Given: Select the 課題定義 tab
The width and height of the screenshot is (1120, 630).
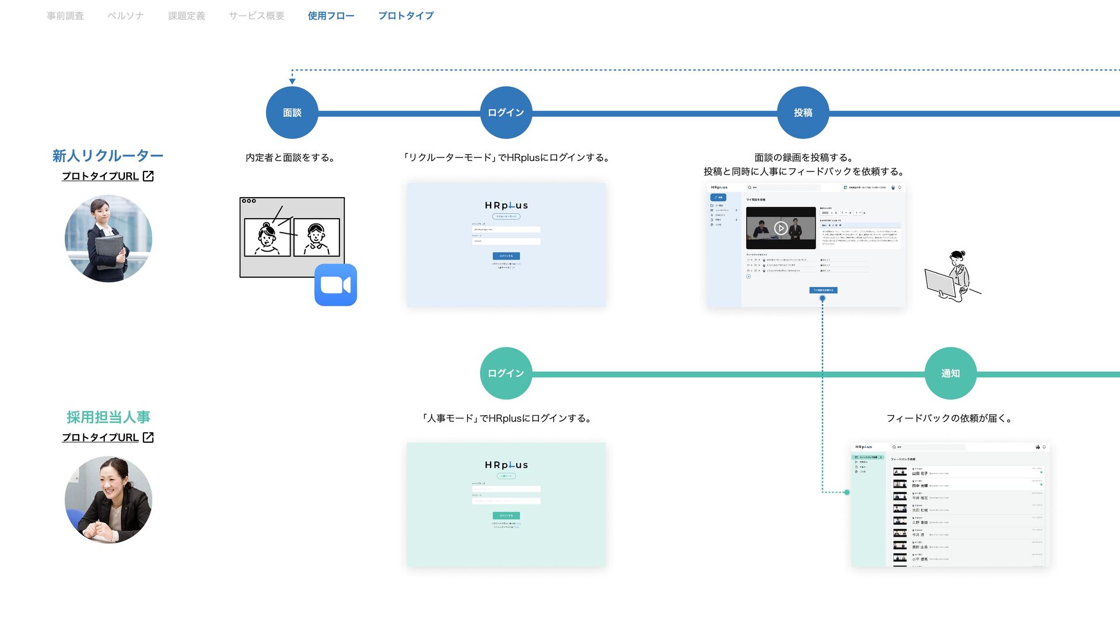Looking at the screenshot, I should 187,16.
